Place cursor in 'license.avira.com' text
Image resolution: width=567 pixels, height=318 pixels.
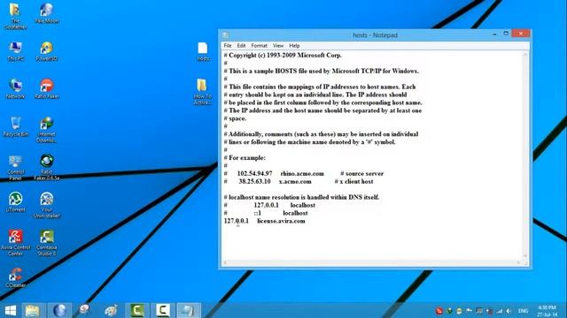[281, 221]
